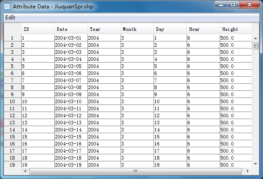This screenshot has height=179, width=263.
Task: Click the date cell 2004-03-05
Action: click(71, 66)
